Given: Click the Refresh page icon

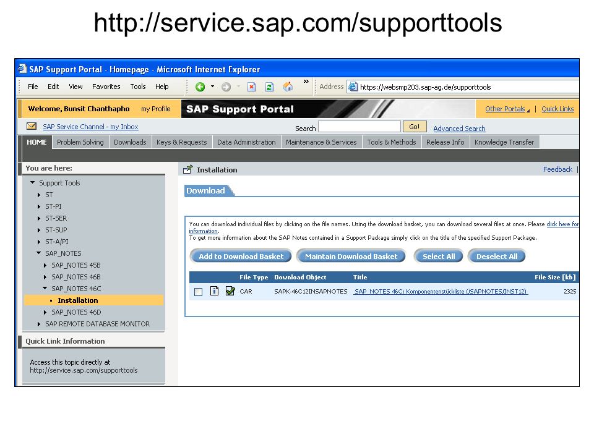Looking at the screenshot, I should [269, 87].
